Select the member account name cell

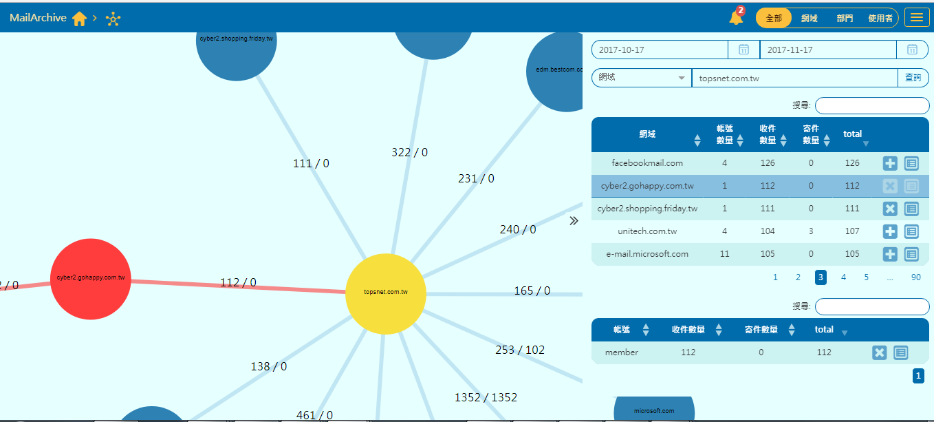click(622, 352)
